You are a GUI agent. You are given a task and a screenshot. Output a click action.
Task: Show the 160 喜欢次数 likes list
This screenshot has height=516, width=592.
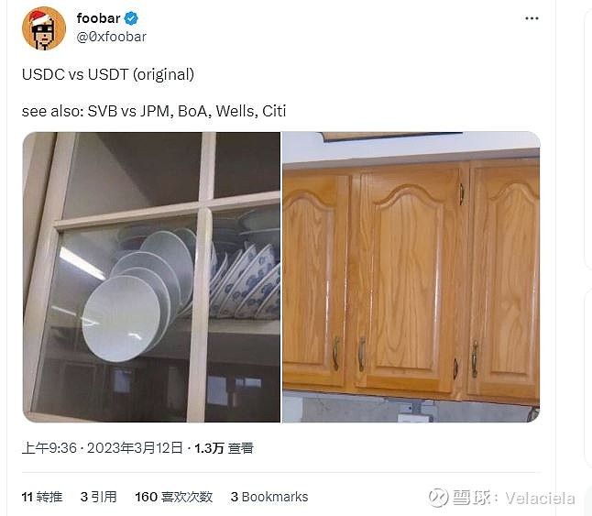tap(174, 497)
